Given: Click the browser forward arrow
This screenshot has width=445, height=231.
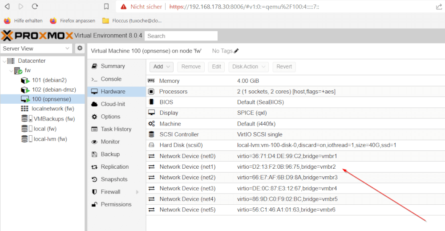Looking at the screenshot, I should [21, 6].
